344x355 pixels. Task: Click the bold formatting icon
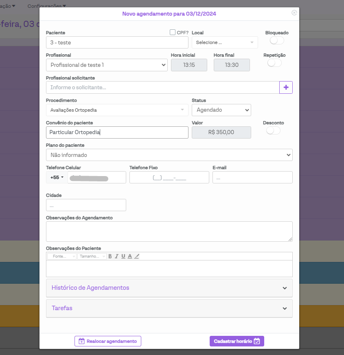click(x=110, y=256)
